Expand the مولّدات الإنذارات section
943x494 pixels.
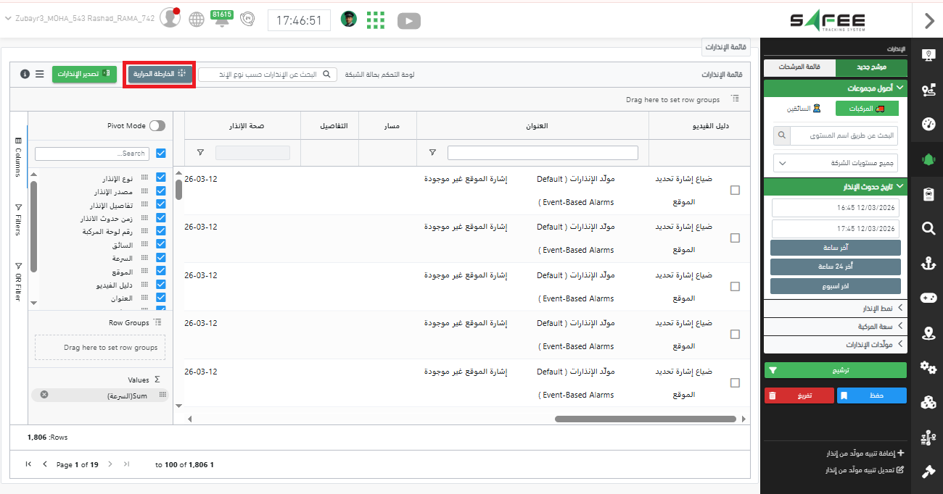[835, 345]
